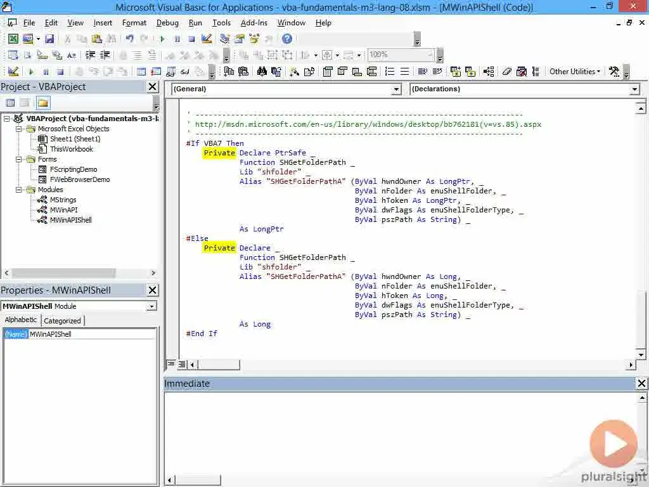Viewport: 649px width, 487px height.
Task: Open the Insert menu
Action: (x=103, y=23)
